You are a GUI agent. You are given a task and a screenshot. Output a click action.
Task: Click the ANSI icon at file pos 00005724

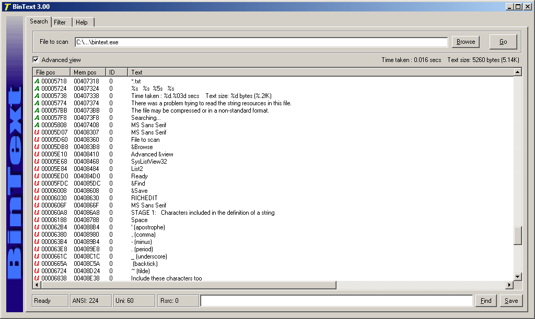[x=37, y=89]
